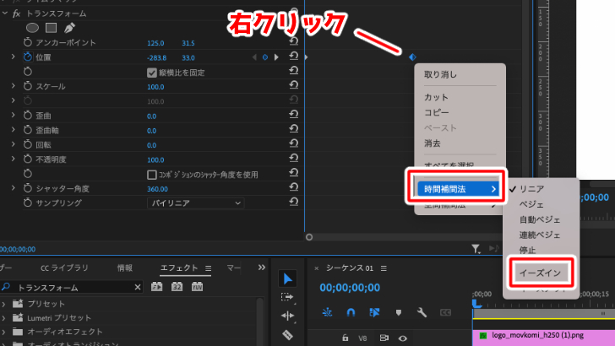Toggle stopwatch for アンカーポイント
Image resolution: width=615 pixels, height=346 pixels.
point(27,42)
